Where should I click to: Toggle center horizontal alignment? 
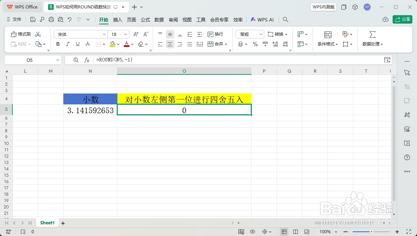170,44
